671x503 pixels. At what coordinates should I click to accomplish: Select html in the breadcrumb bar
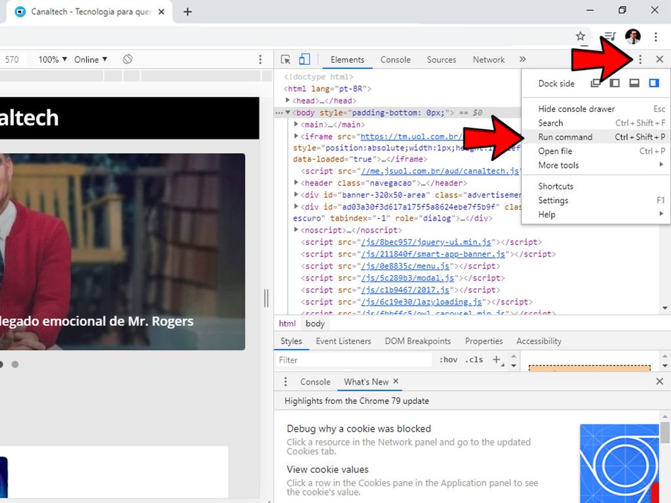click(287, 324)
